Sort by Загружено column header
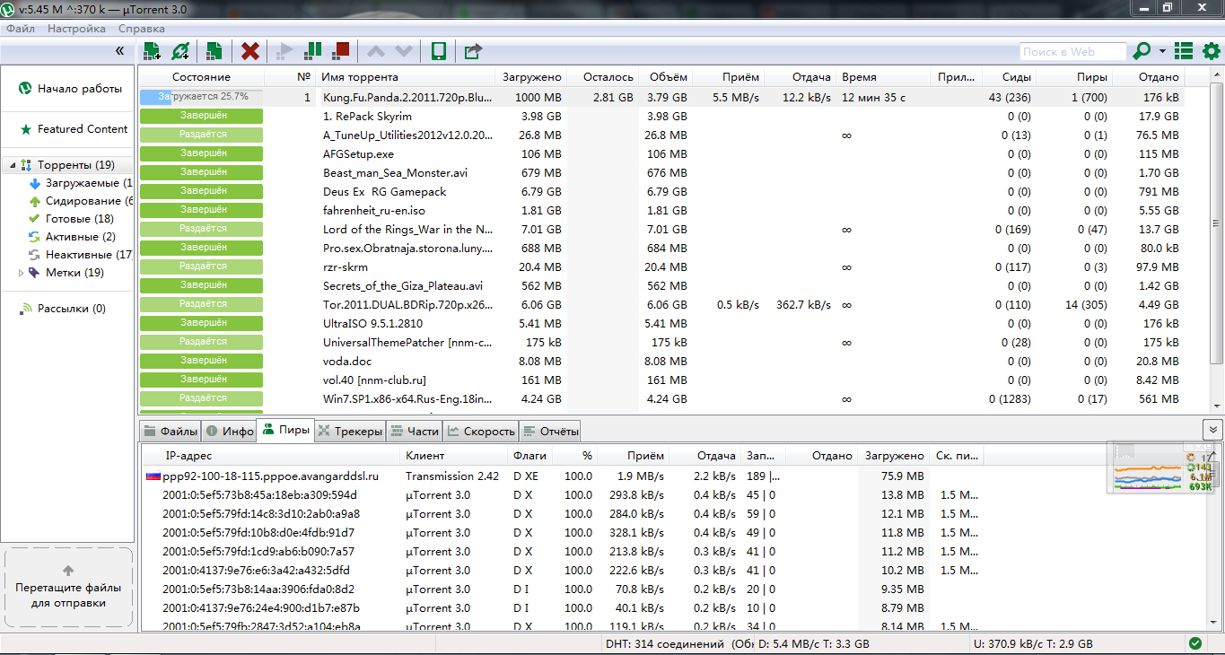 (531, 77)
